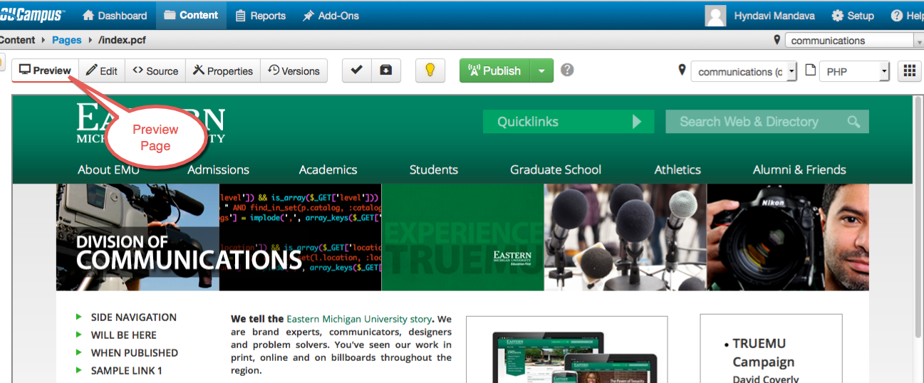Image resolution: width=924 pixels, height=383 pixels.
Task: Click the /index.pcf breadcrumb text
Action: 122,41
